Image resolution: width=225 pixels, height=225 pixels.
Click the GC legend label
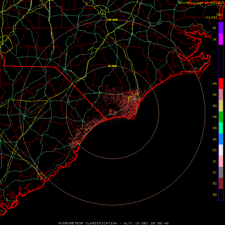[x=215, y=172]
